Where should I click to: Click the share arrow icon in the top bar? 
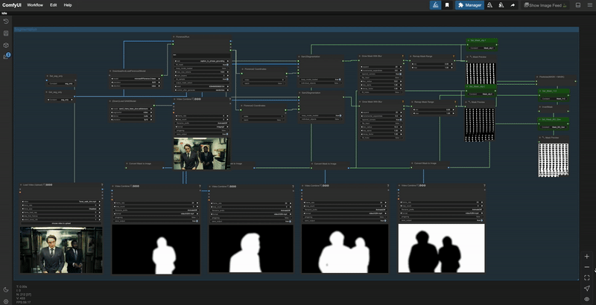click(513, 5)
